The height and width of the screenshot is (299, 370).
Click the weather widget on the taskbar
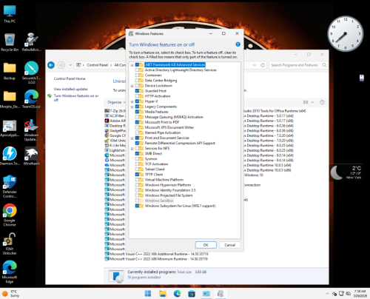click(x=10, y=294)
